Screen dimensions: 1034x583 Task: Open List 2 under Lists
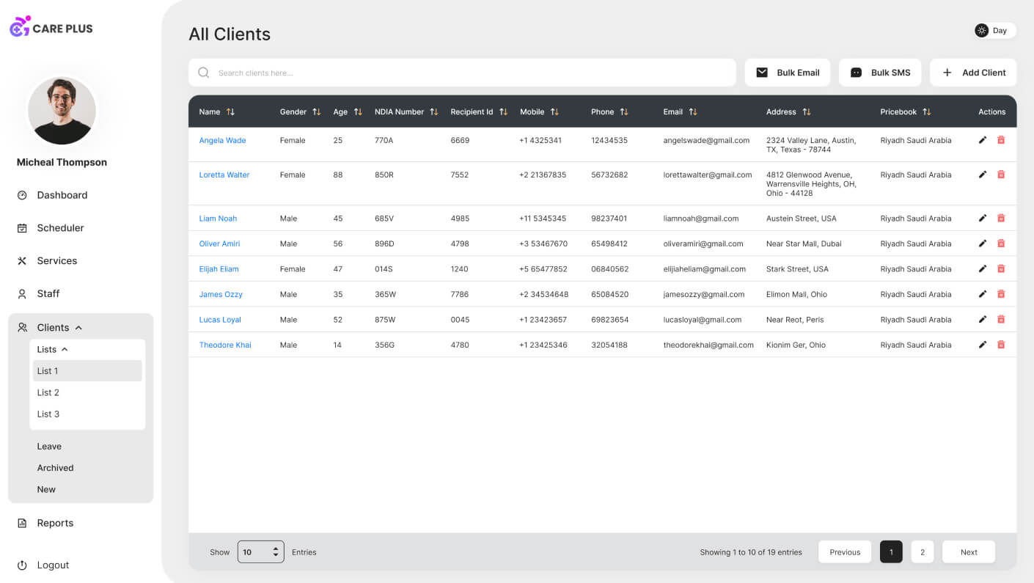pyautogui.click(x=48, y=392)
